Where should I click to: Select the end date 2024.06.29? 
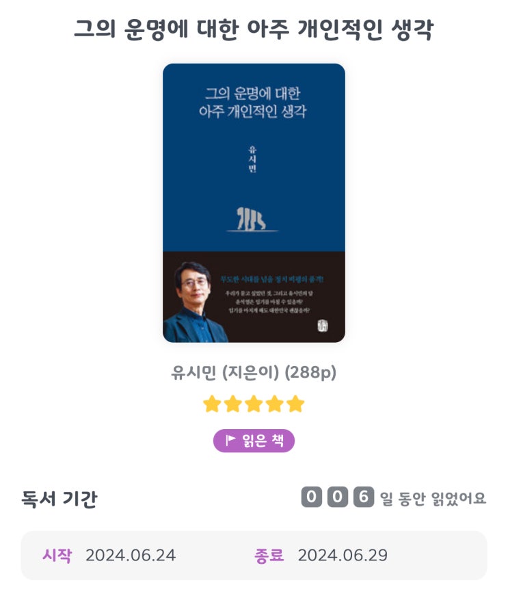coord(343,556)
